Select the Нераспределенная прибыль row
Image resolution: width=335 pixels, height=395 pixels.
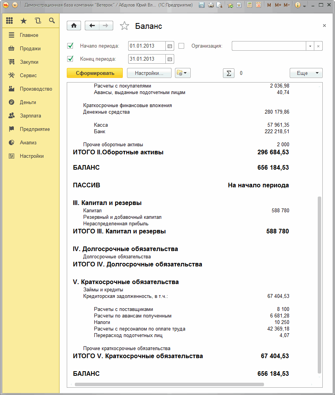point(116,224)
